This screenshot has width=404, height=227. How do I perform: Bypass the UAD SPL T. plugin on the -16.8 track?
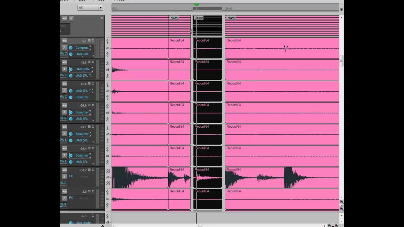coord(71,90)
